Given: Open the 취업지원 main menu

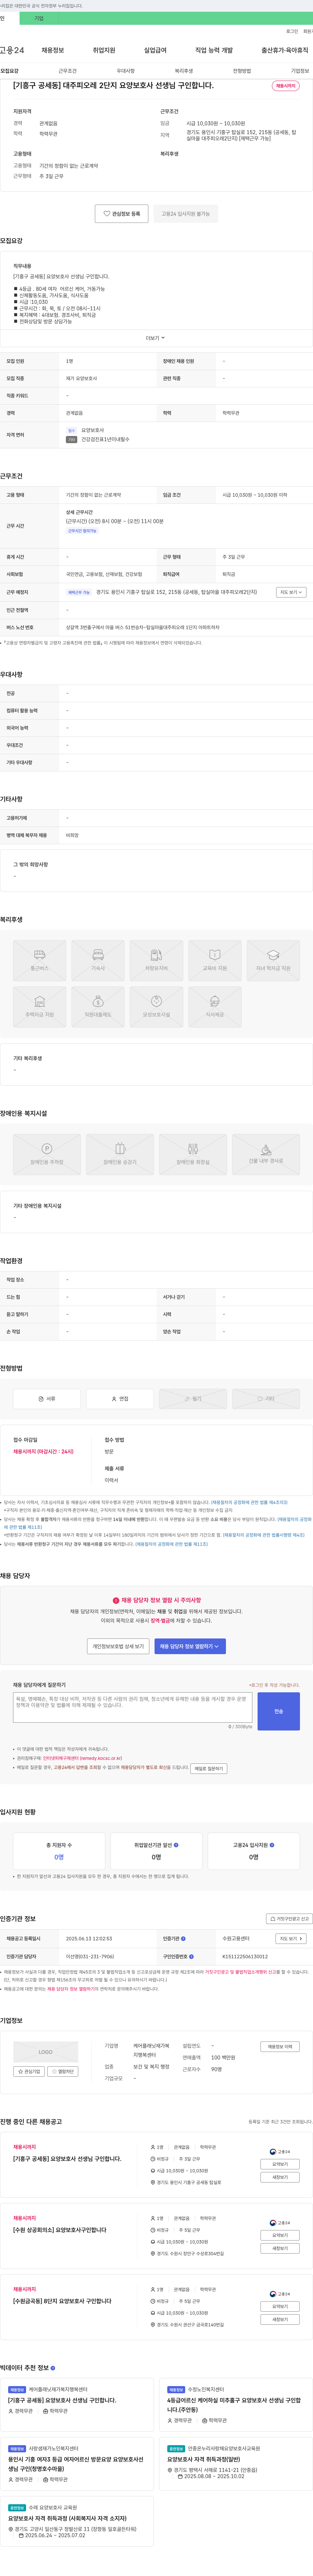Looking at the screenshot, I should tap(104, 50).
